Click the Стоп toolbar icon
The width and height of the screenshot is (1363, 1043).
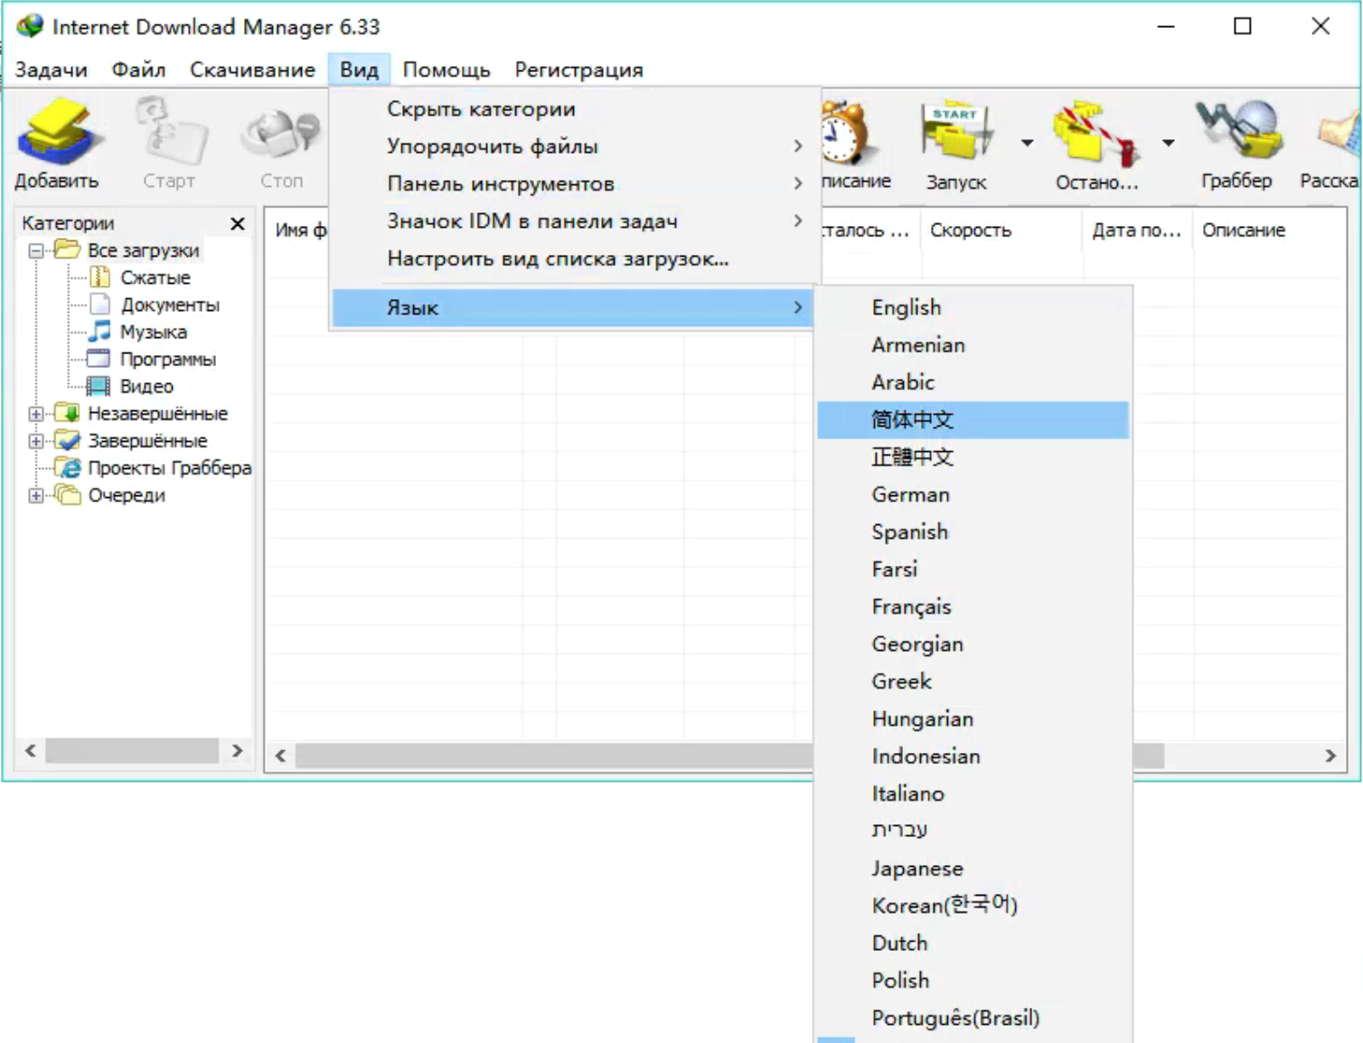point(281,133)
